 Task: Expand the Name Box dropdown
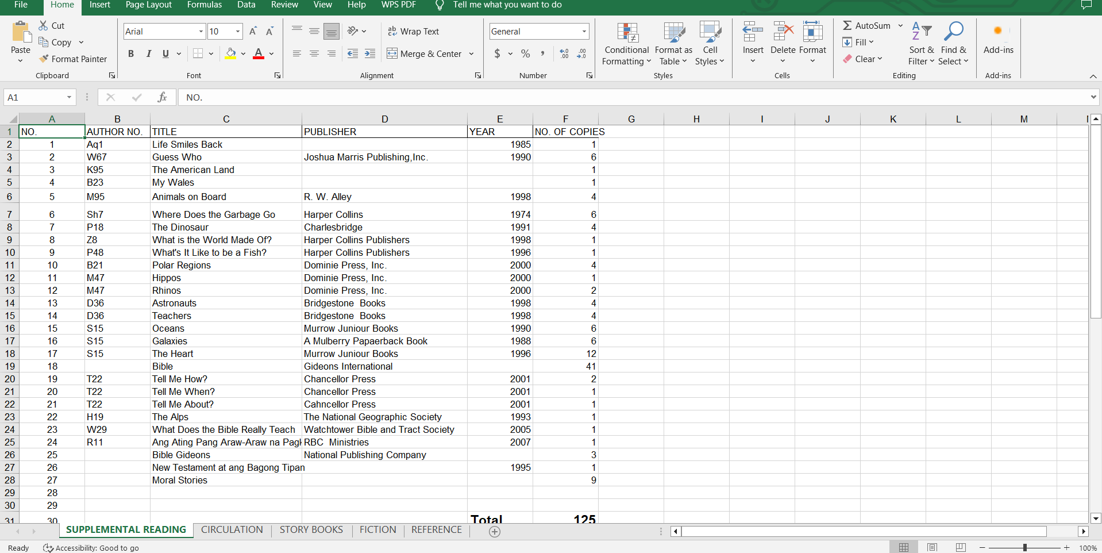pyautogui.click(x=69, y=97)
